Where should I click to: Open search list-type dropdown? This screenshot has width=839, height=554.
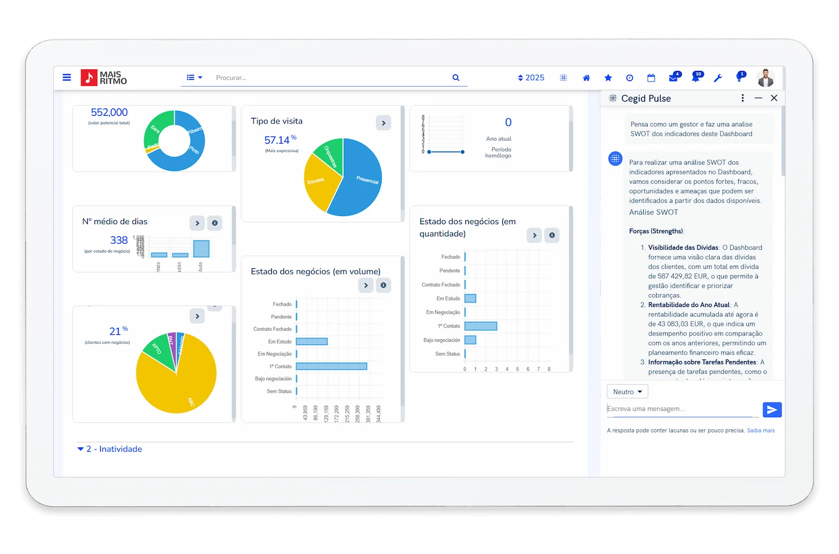[194, 78]
